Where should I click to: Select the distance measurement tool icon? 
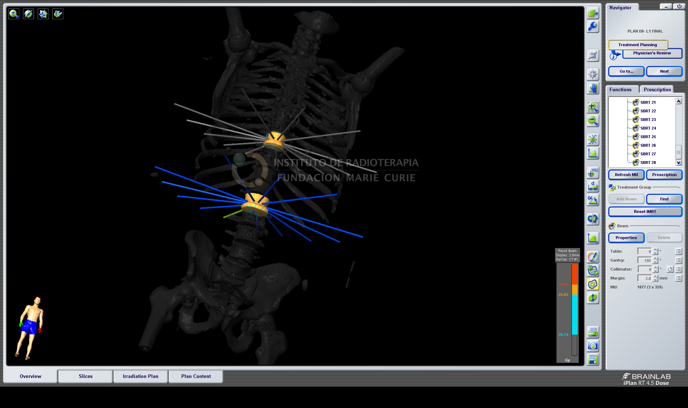coord(593,186)
